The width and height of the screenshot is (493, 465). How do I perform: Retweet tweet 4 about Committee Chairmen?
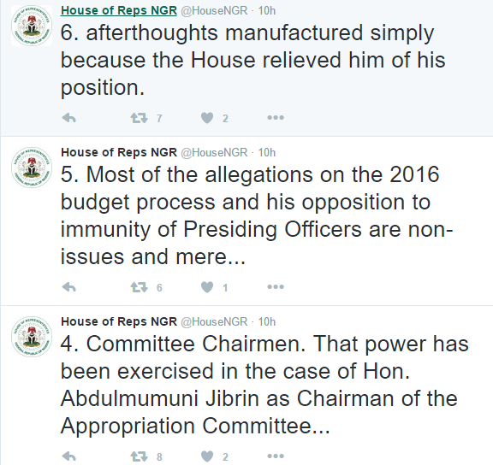point(139,456)
